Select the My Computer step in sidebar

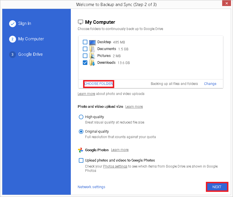tap(31, 39)
